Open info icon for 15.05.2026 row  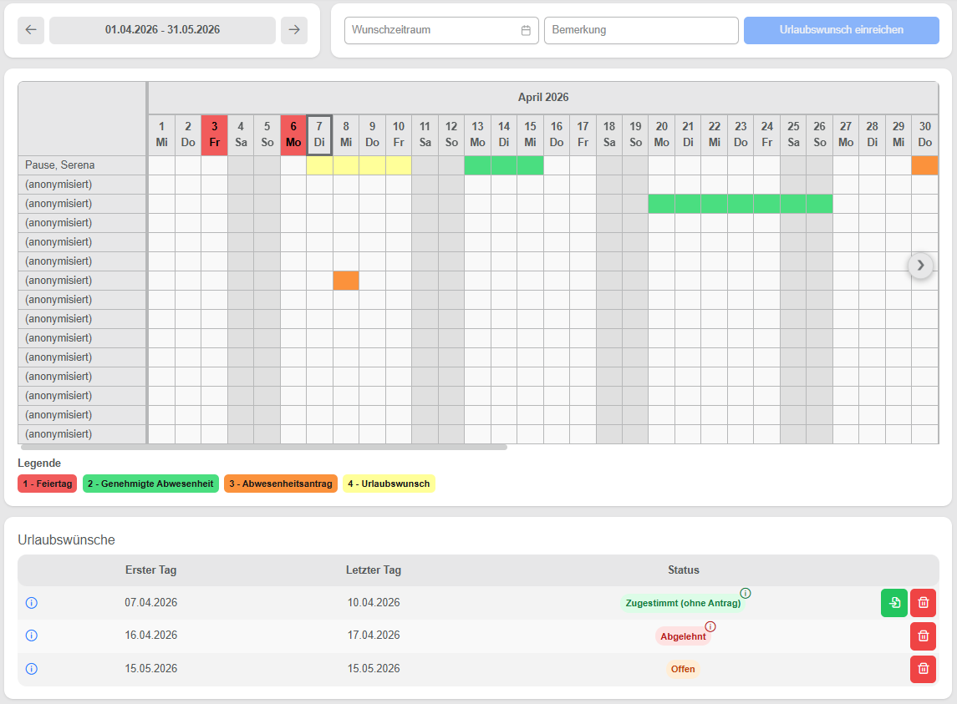(32, 669)
